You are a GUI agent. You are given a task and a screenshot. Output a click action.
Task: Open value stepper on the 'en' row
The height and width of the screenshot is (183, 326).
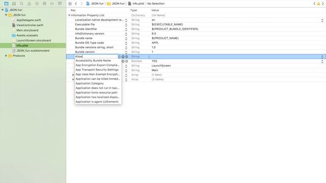point(322,20)
